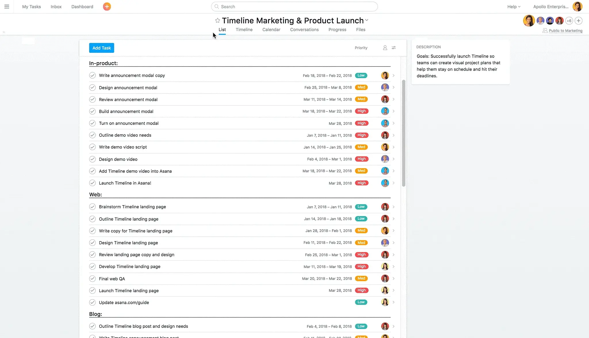Image resolution: width=589 pixels, height=338 pixels.
Task: Mark Design announcement modal complete
Action: click(x=92, y=87)
